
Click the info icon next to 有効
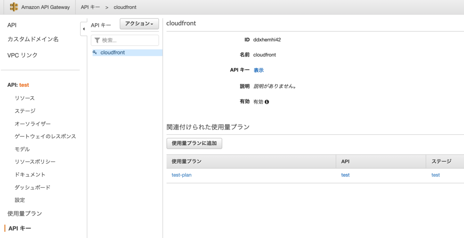[267, 102]
